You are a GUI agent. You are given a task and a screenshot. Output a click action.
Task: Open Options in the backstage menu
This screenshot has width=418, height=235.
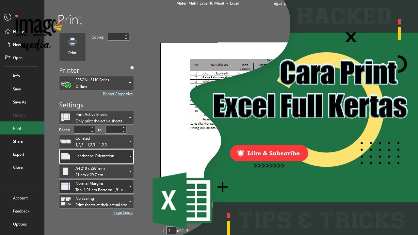22,224
